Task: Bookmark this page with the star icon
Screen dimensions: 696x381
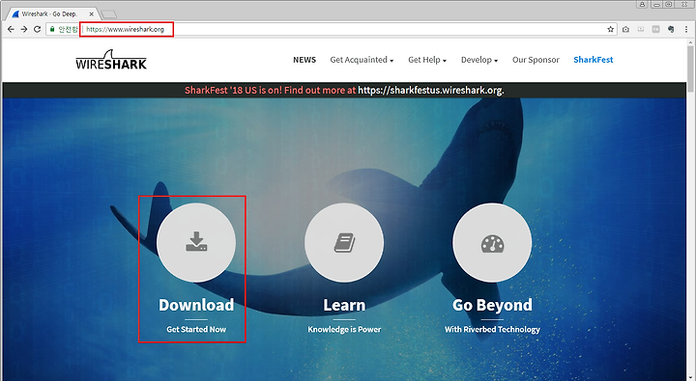Action: tap(610, 29)
